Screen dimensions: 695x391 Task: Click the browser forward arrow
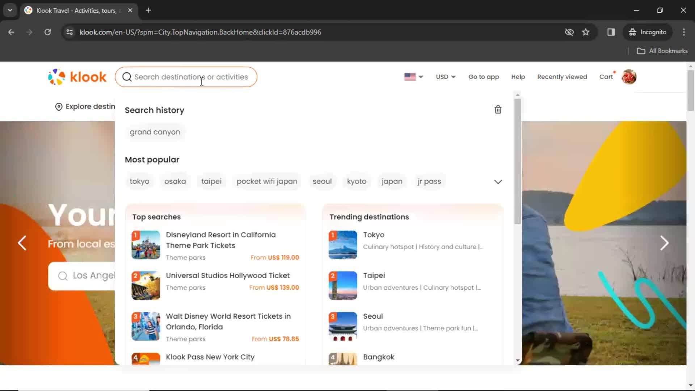click(29, 32)
